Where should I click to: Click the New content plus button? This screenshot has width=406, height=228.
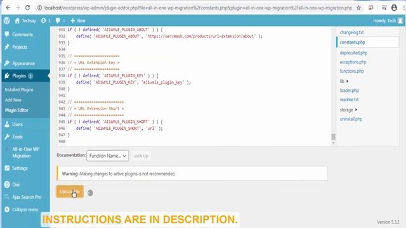pyautogui.click(x=77, y=21)
